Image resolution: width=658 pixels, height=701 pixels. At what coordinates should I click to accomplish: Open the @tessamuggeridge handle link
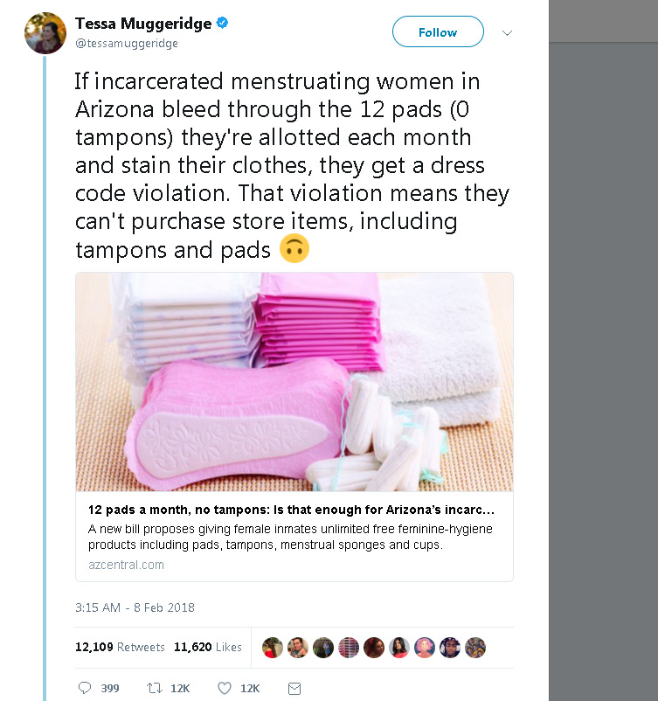pyautogui.click(x=127, y=44)
